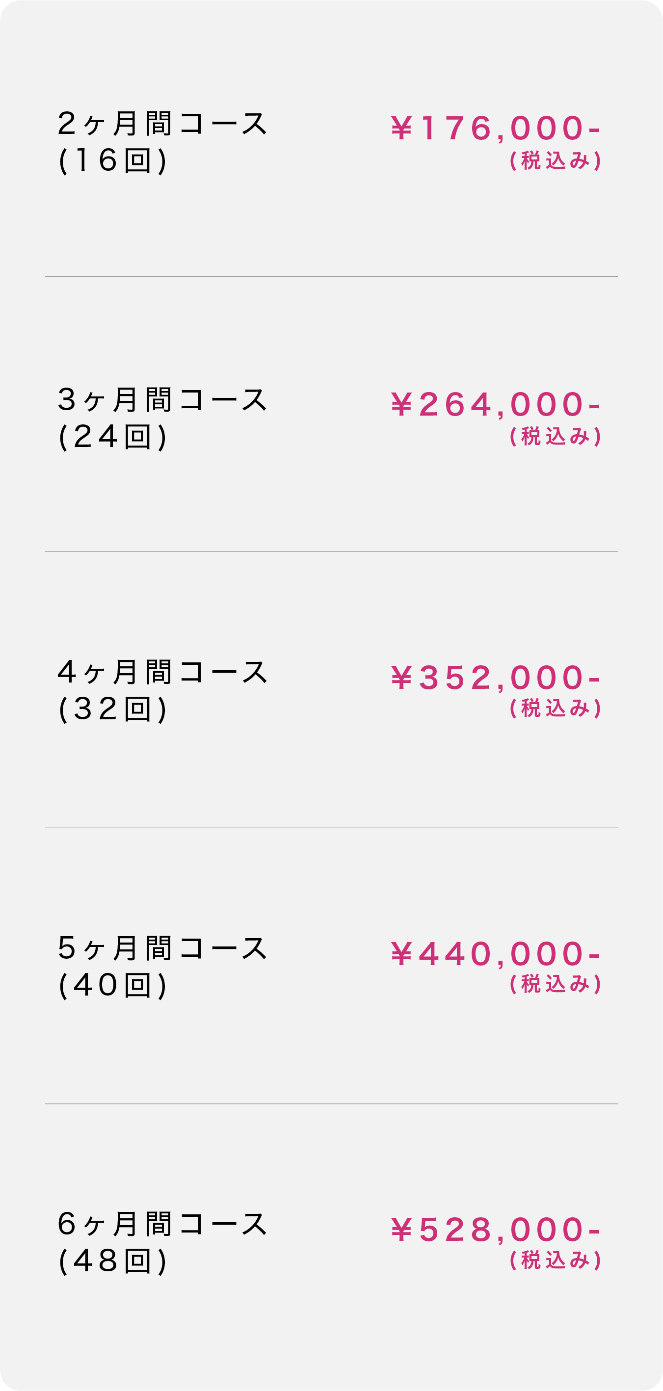Tap the (税込み) note under ¥528,000-

[x=555, y=1260]
